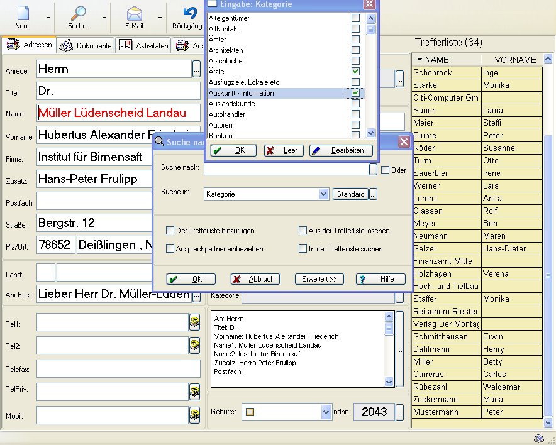Click the dial icon next to TelPriv

pyautogui.click(x=195, y=392)
